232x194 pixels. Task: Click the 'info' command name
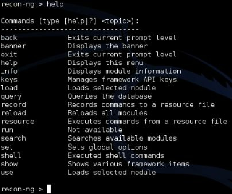tap(9, 71)
